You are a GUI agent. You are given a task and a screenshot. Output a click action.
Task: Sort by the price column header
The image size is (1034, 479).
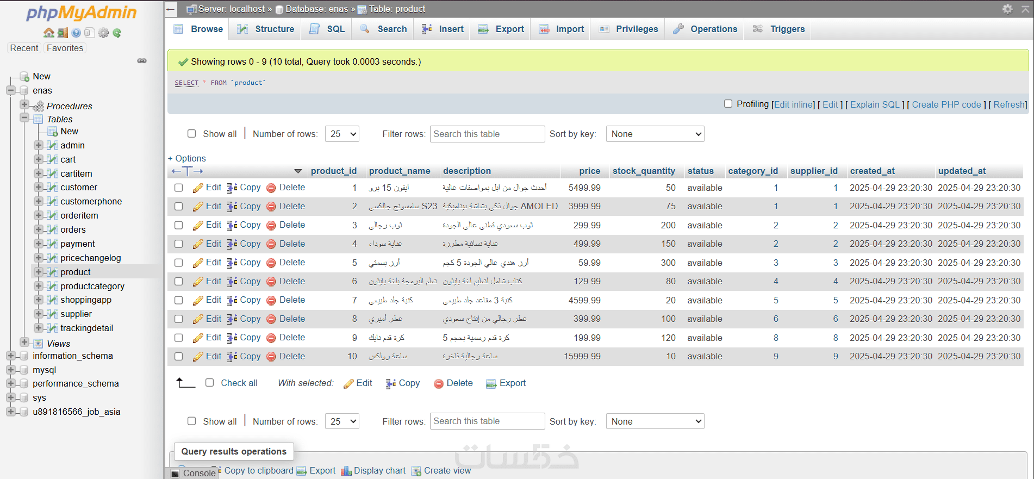pyautogui.click(x=590, y=171)
